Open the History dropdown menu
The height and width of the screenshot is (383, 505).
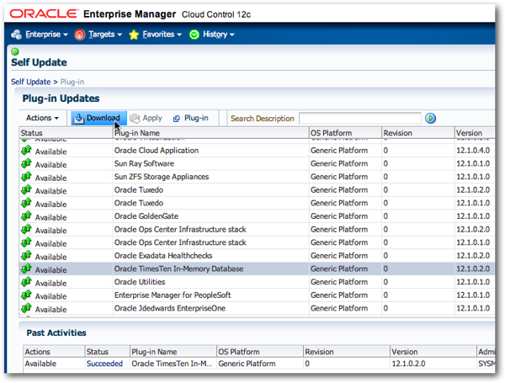(x=218, y=35)
